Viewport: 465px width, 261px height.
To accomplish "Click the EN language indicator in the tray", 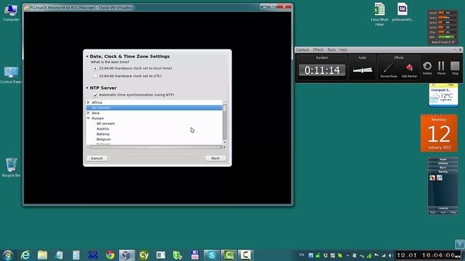I will coord(302,255).
